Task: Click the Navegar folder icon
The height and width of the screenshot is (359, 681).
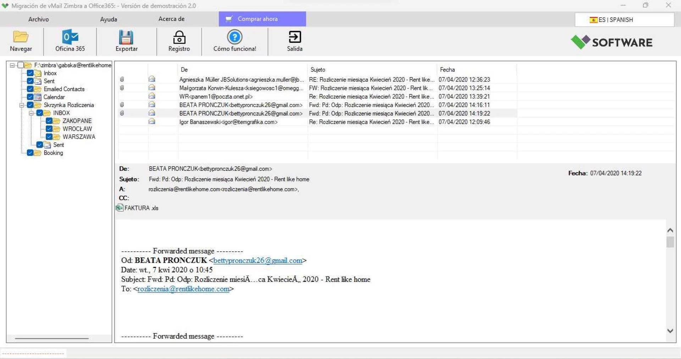Action: pos(21,37)
